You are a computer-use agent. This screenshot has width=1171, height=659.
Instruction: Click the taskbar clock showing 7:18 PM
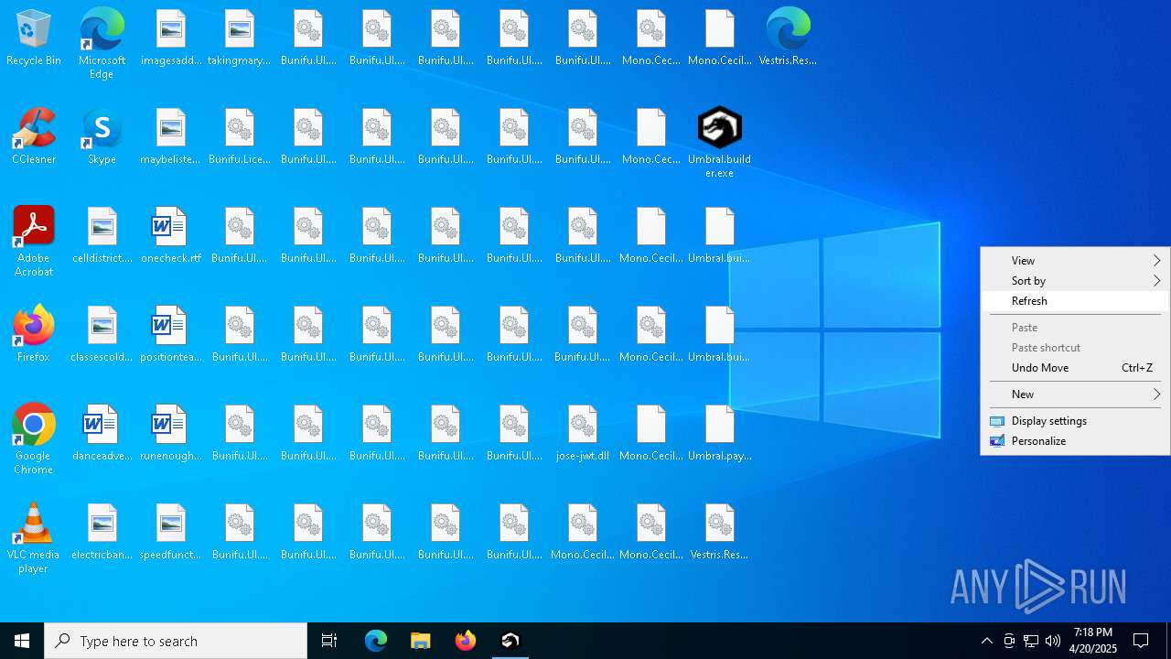click(1093, 641)
